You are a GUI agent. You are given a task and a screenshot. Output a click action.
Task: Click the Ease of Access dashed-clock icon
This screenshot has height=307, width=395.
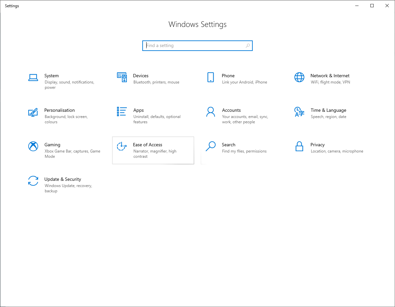point(122,146)
